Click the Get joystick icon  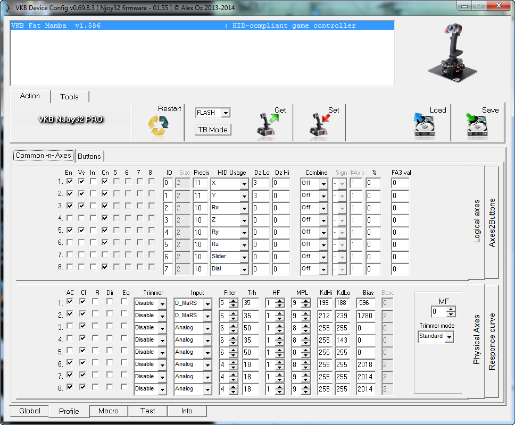tap(267, 125)
